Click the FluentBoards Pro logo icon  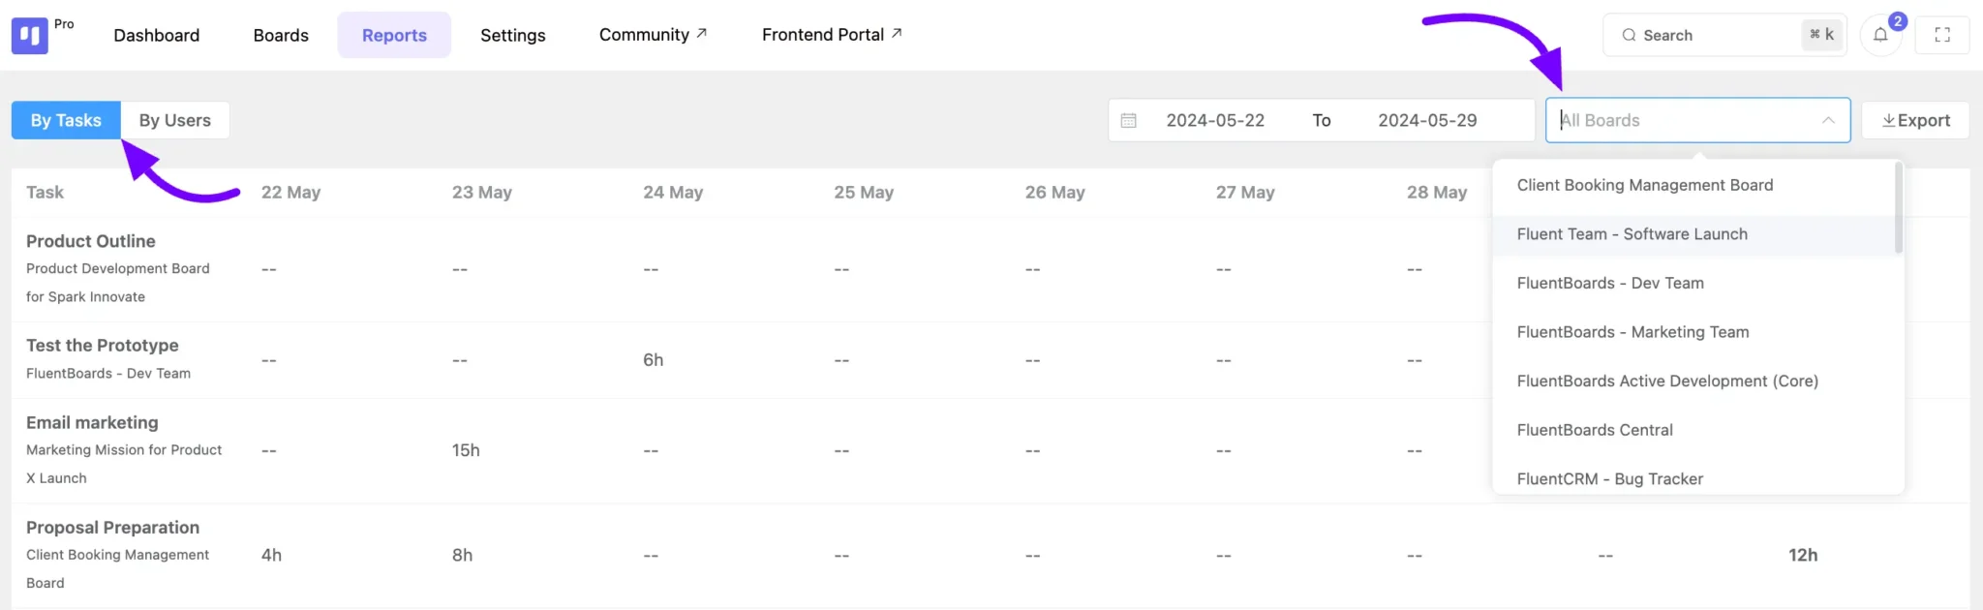click(29, 36)
